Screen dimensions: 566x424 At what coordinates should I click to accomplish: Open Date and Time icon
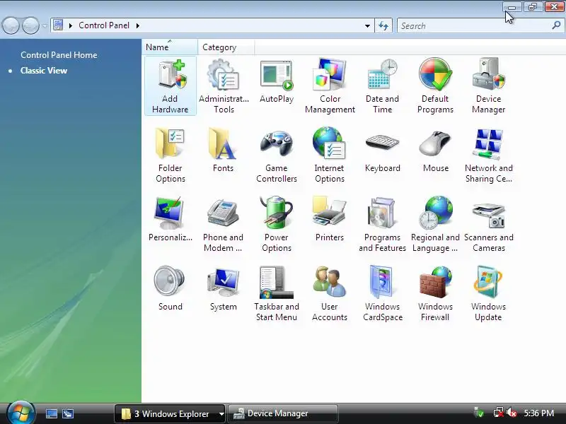click(382, 86)
